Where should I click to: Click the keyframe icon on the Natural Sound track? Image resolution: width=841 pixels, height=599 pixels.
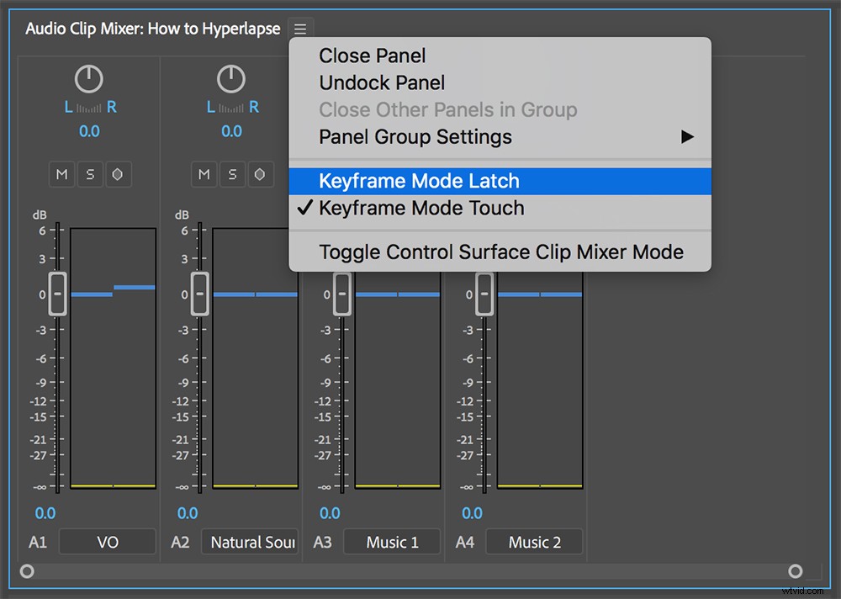point(261,174)
